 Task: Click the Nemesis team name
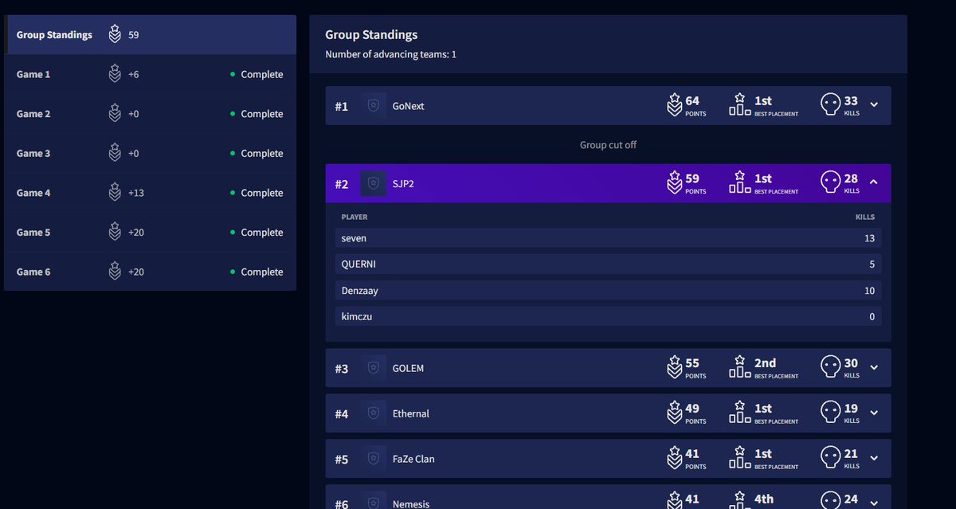point(411,503)
